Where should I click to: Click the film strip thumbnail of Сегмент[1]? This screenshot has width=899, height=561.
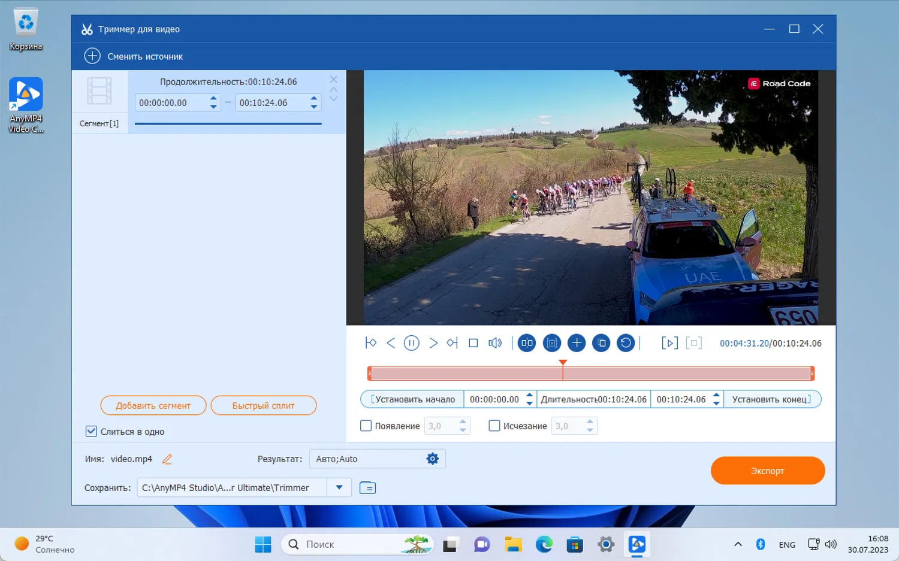coord(99,92)
